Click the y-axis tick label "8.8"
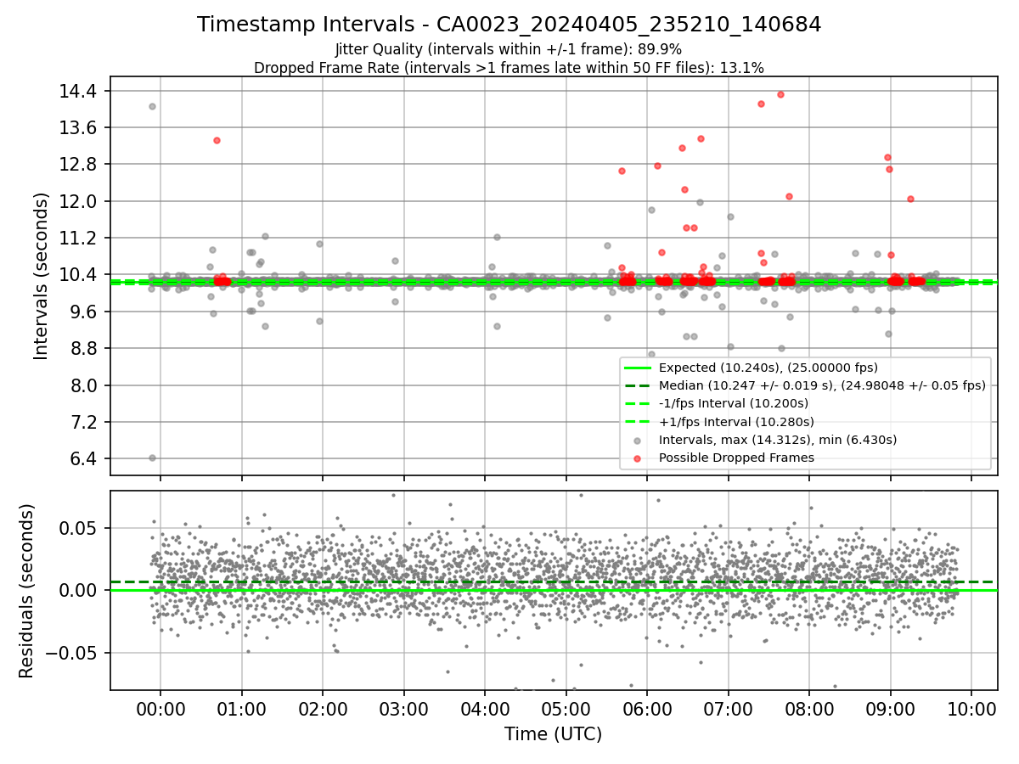 [82, 348]
